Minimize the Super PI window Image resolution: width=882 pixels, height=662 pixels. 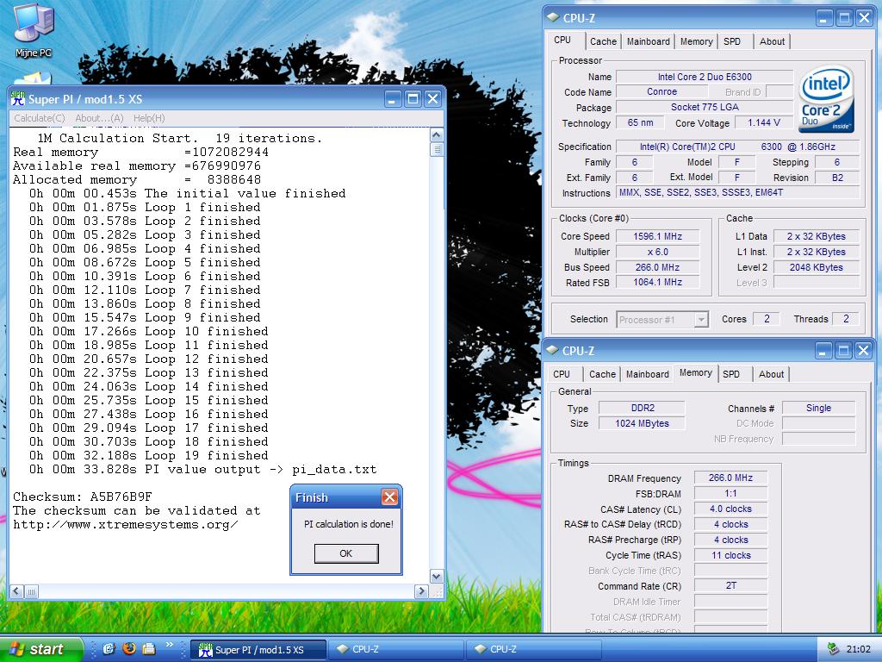(393, 99)
